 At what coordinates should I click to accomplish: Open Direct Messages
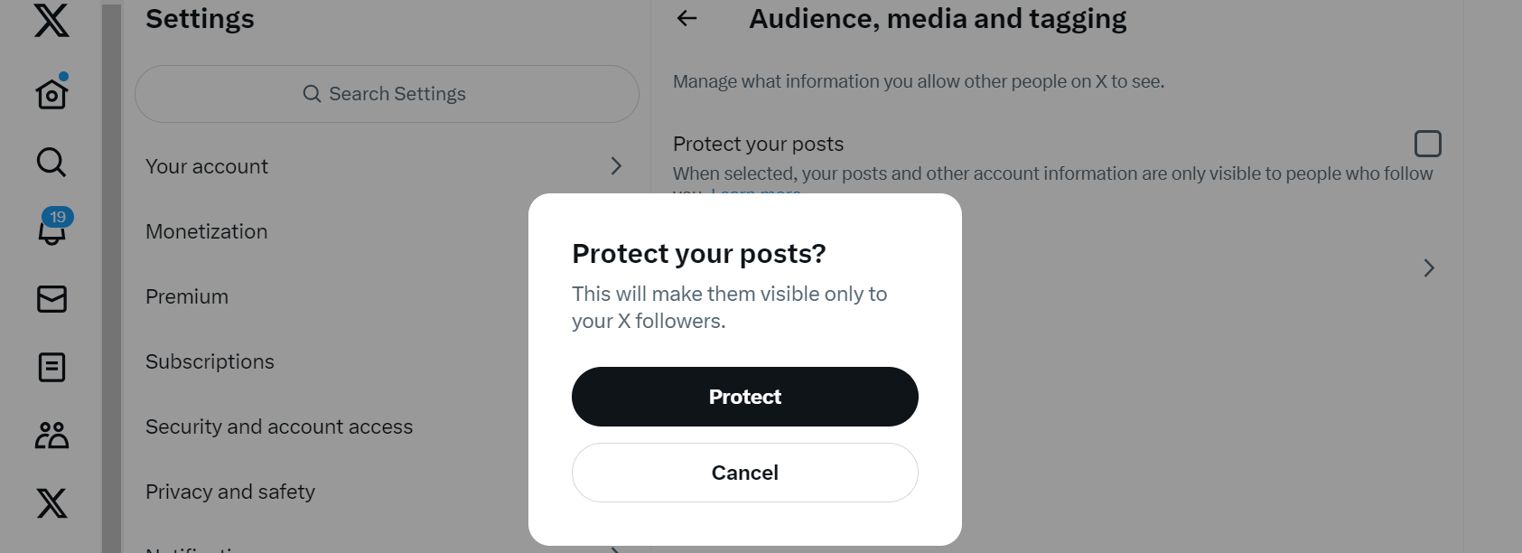coord(51,299)
